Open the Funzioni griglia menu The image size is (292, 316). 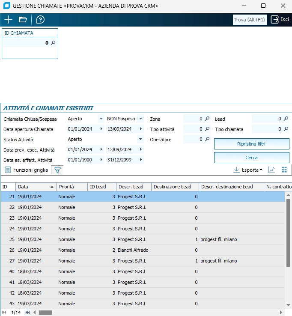click(27, 170)
